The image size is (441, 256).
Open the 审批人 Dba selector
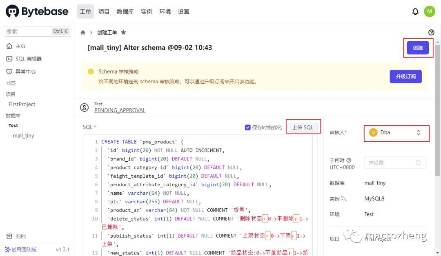coord(394,133)
